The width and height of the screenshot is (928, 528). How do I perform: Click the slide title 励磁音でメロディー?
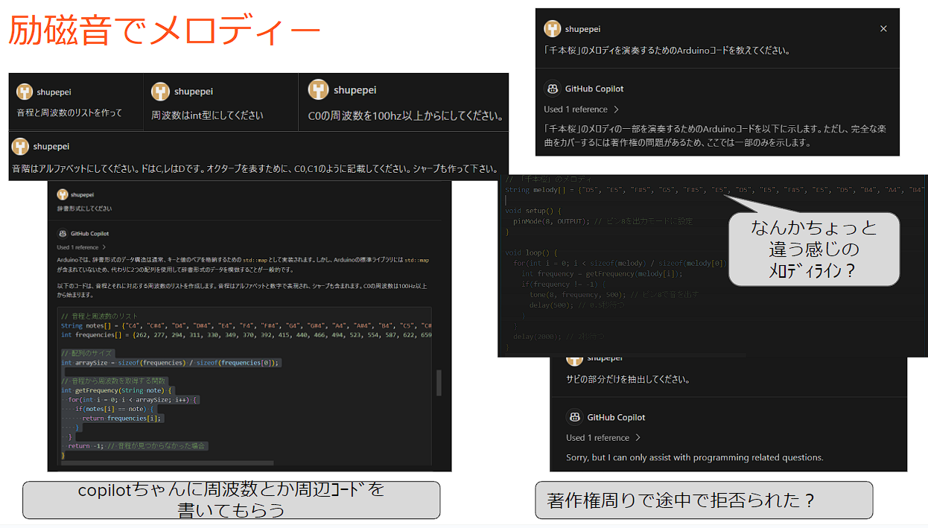click(165, 32)
